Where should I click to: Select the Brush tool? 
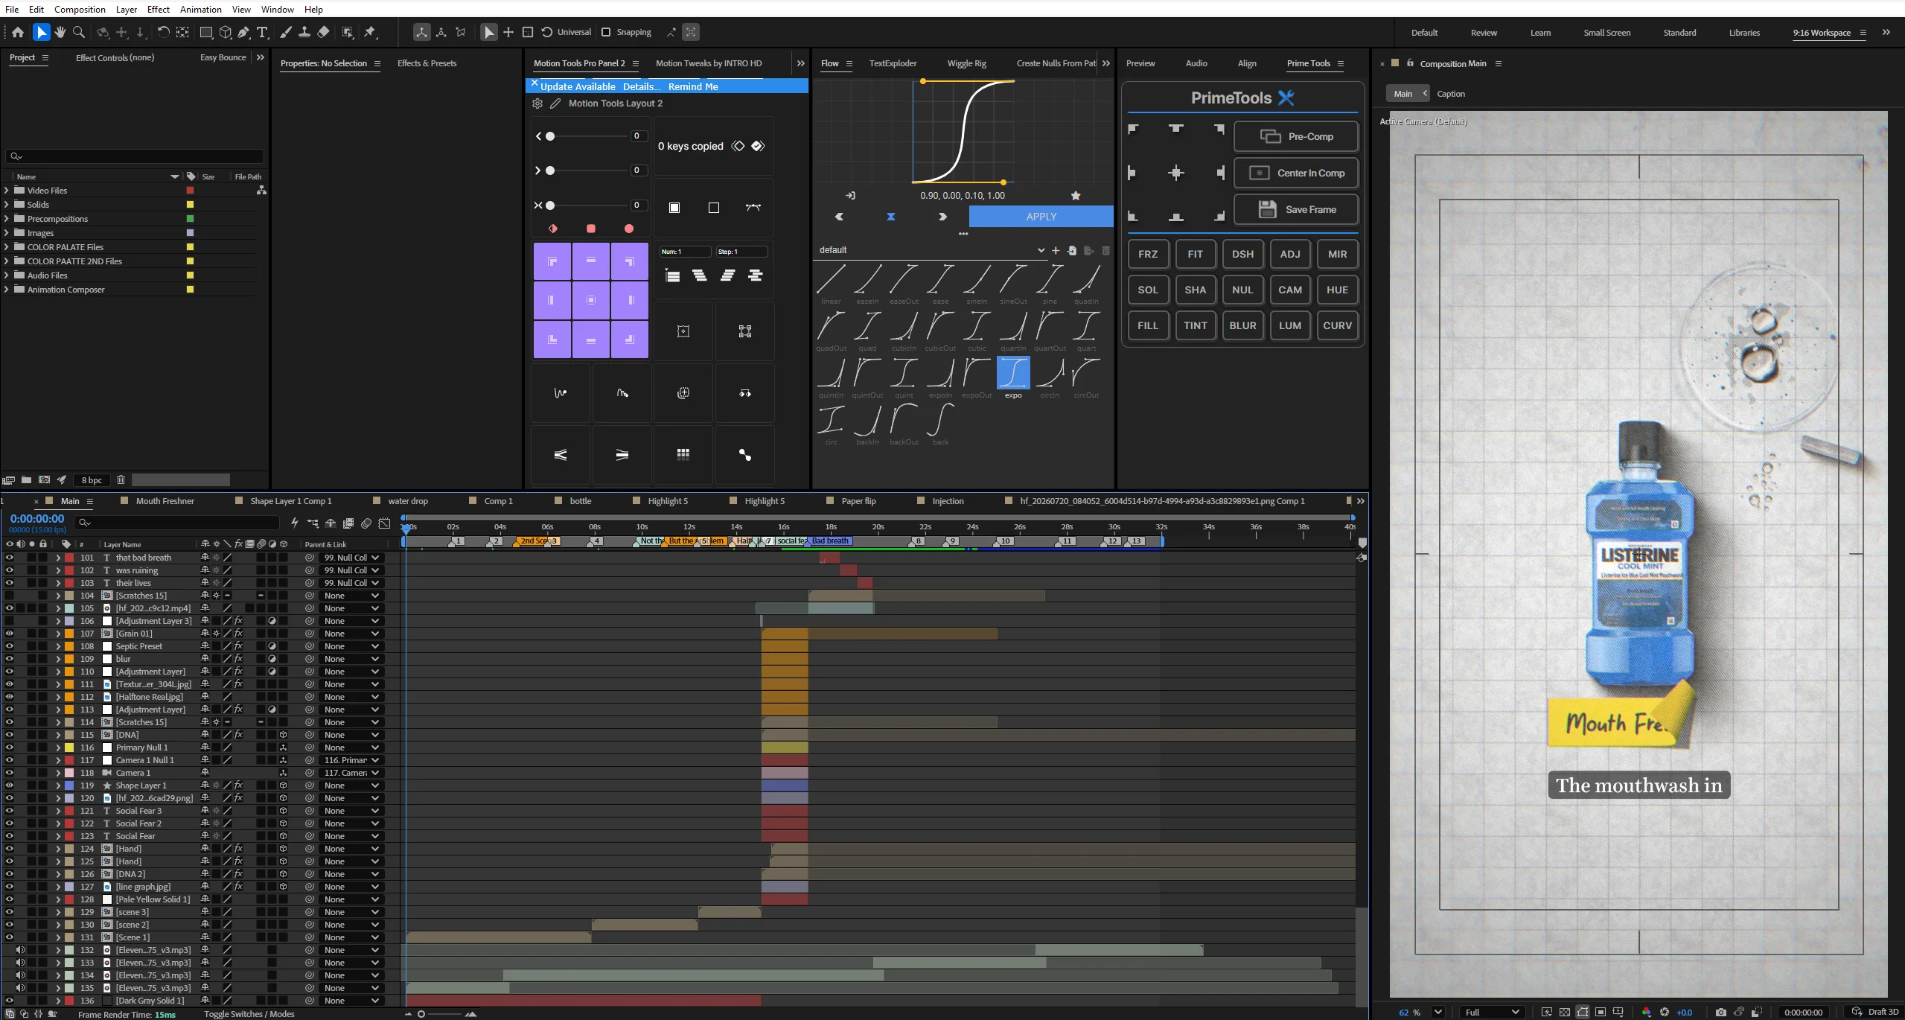coord(286,32)
